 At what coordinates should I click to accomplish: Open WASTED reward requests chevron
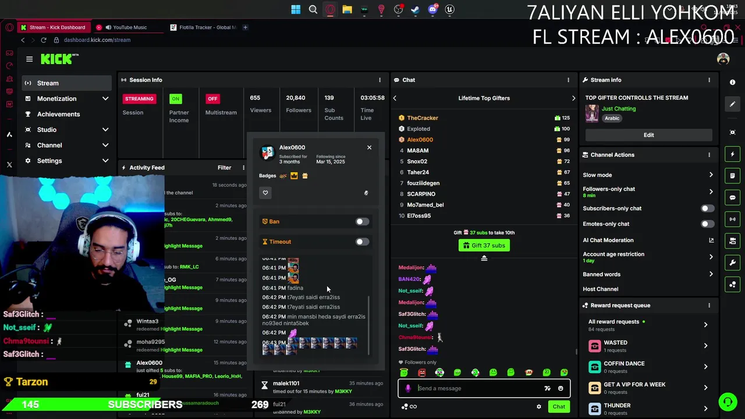[x=705, y=346]
